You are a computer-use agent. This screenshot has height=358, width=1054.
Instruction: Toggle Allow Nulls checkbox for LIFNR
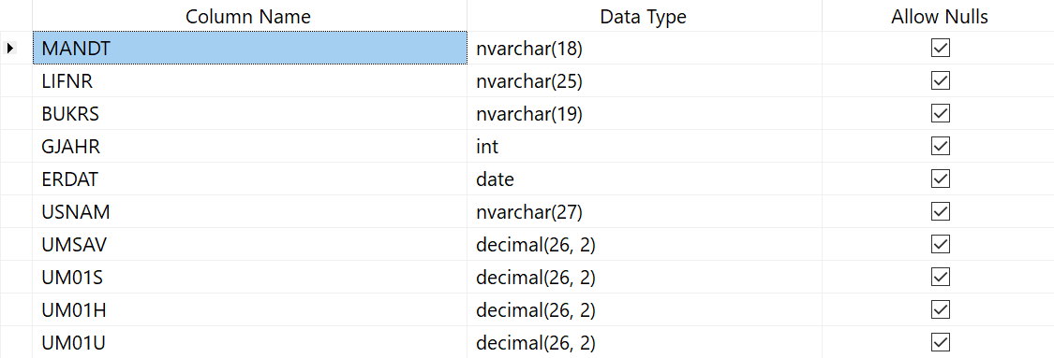pyautogui.click(x=940, y=81)
